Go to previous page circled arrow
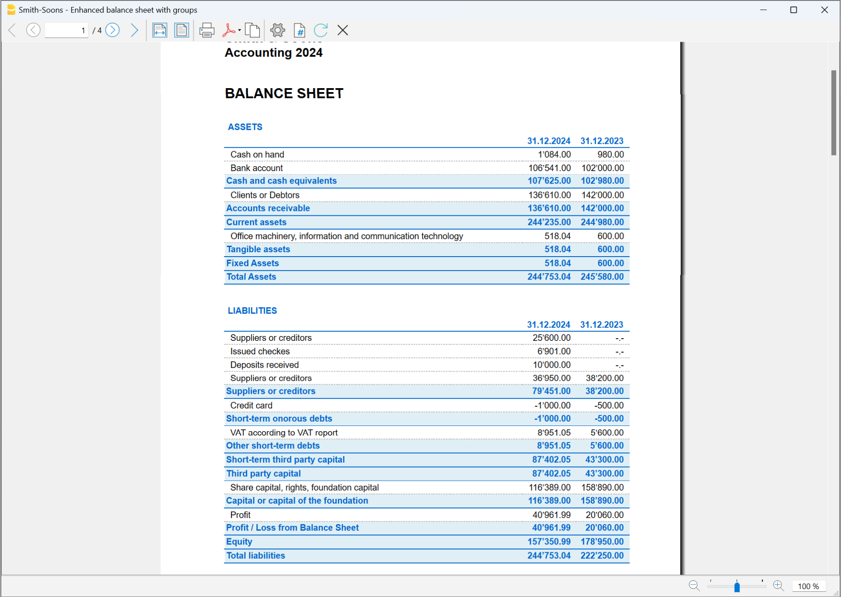Screen dimensions: 841x597 33,30
